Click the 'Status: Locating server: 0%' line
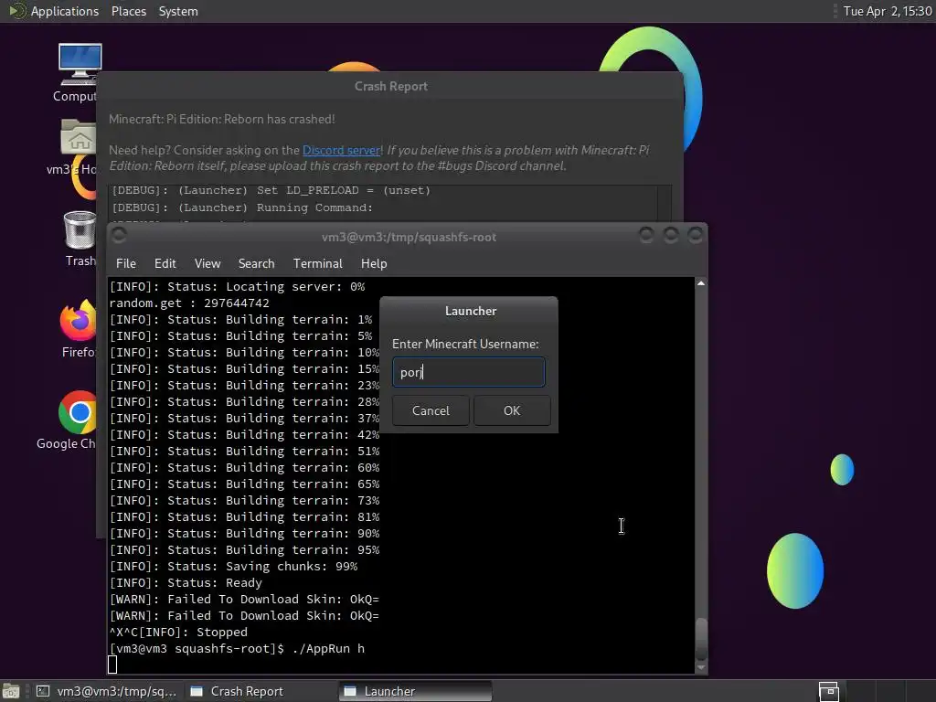This screenshot has height=702, width=936. coord(237,287)
